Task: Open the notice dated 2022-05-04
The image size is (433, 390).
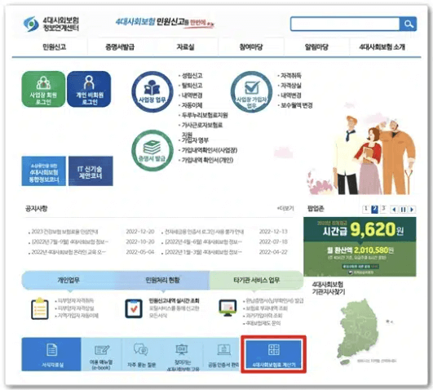Action: (68, 252)
